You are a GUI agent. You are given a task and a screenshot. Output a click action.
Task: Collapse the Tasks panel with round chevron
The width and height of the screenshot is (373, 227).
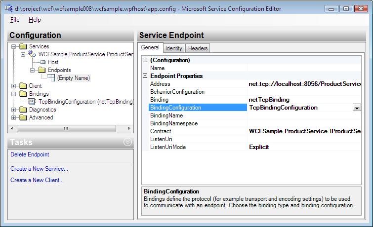pyautogui.click(x=127, y=142)
